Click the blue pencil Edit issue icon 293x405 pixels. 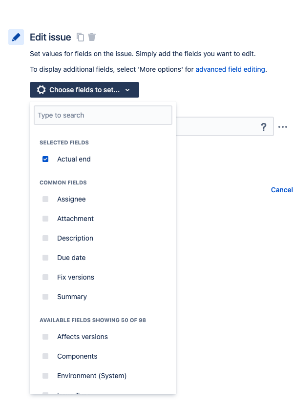(x=16, y=37)
